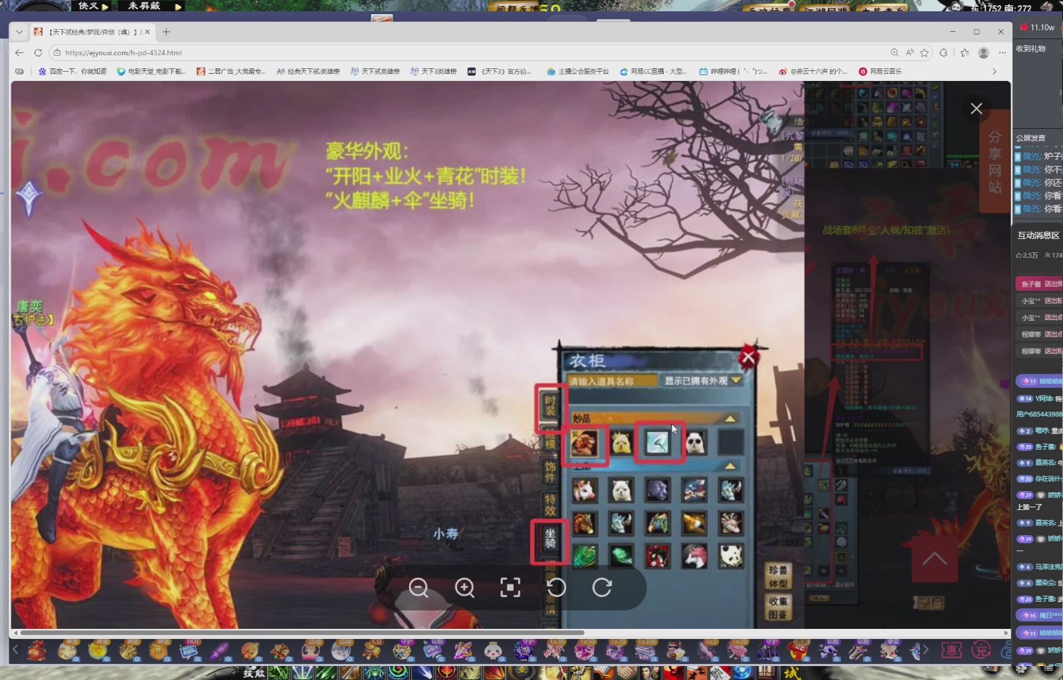Open the 网易CC直播 bookmark
Viewport: 1063px width, 680px height.
(x=654, y=71)
